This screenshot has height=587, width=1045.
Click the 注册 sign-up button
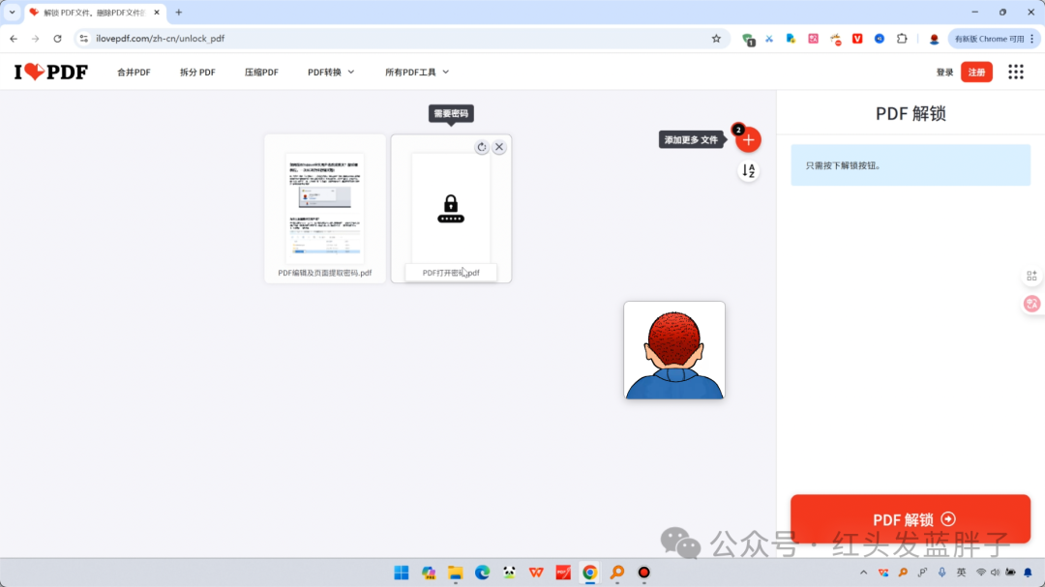click(976, 73)
